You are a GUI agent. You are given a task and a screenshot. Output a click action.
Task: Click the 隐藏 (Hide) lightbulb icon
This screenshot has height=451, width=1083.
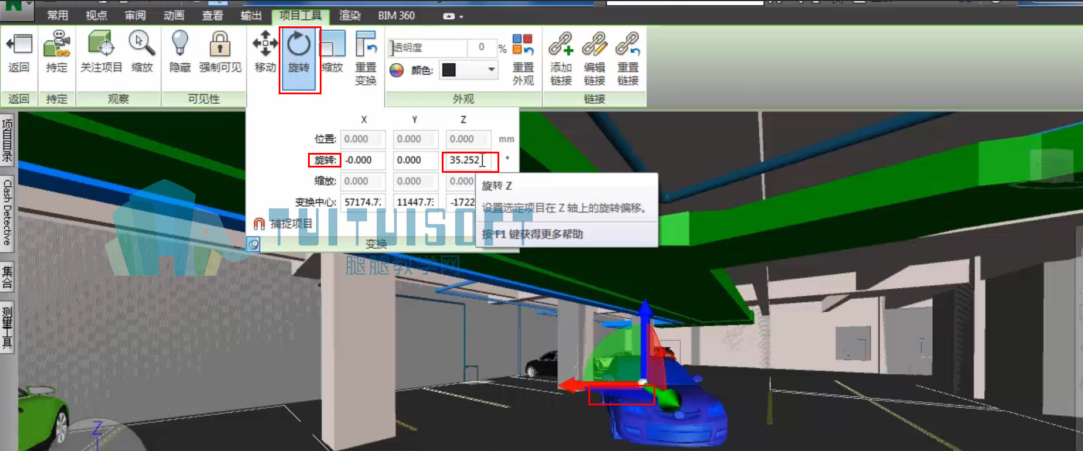180,53
